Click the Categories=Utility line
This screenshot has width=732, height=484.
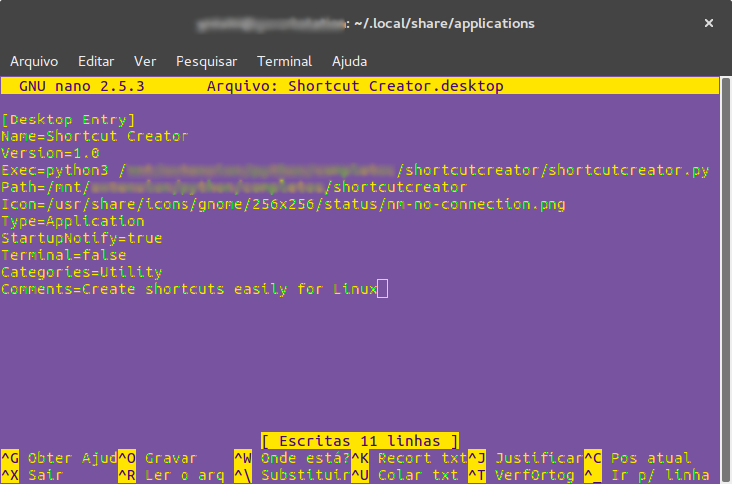click(81, 272)
